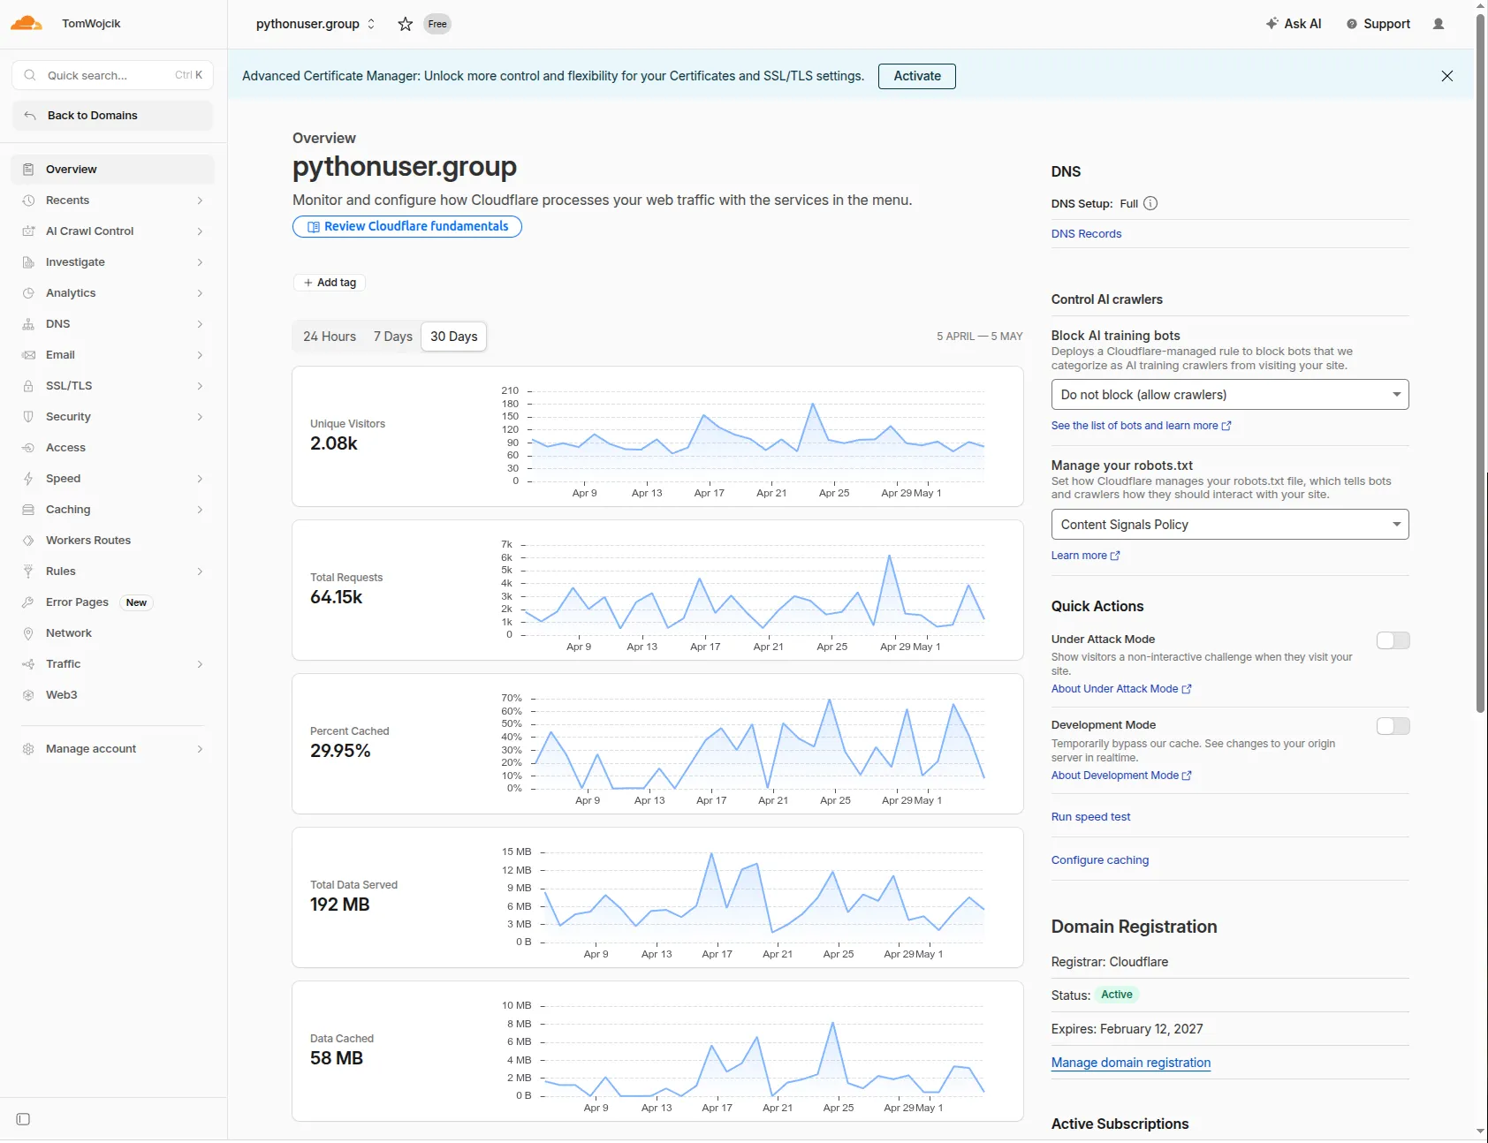Click the Traffic sidebar icon
The width and height of the screenshot is (1488, 1143).
click(28, 664)
